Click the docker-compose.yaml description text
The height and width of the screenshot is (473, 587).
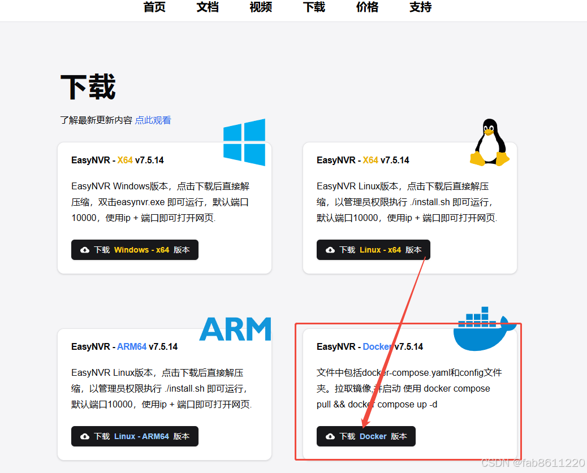pyautogui.click(x=409, y=388)
